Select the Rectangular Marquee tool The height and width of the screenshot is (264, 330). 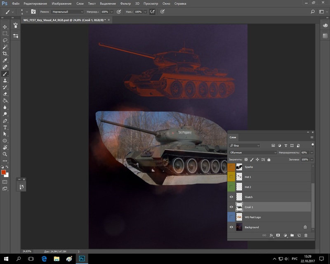(5, 34)
